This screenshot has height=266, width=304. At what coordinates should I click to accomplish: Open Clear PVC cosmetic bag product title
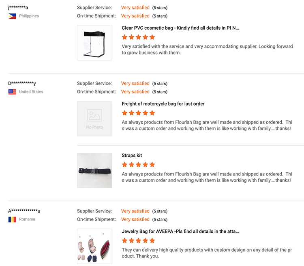click(180, 28)
